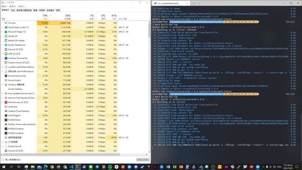Open LINE from the taskbar
The width and height of the screenshot is (302, 170).
click(x=91, y=167)
